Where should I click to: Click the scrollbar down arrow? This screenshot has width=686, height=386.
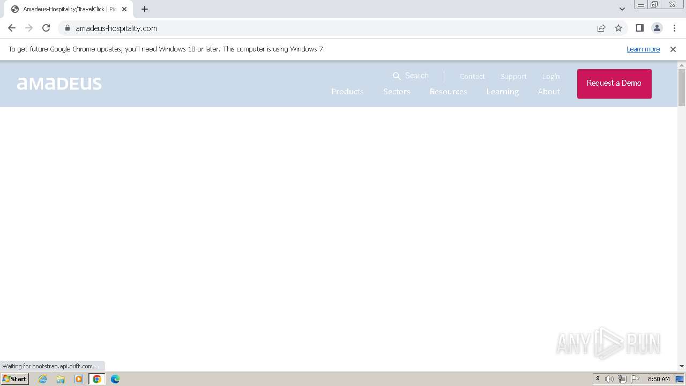tap(682, 366)
